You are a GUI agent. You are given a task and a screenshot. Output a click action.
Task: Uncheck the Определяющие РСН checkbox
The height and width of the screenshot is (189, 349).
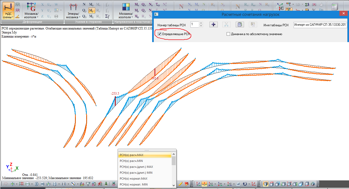point(160,34)
